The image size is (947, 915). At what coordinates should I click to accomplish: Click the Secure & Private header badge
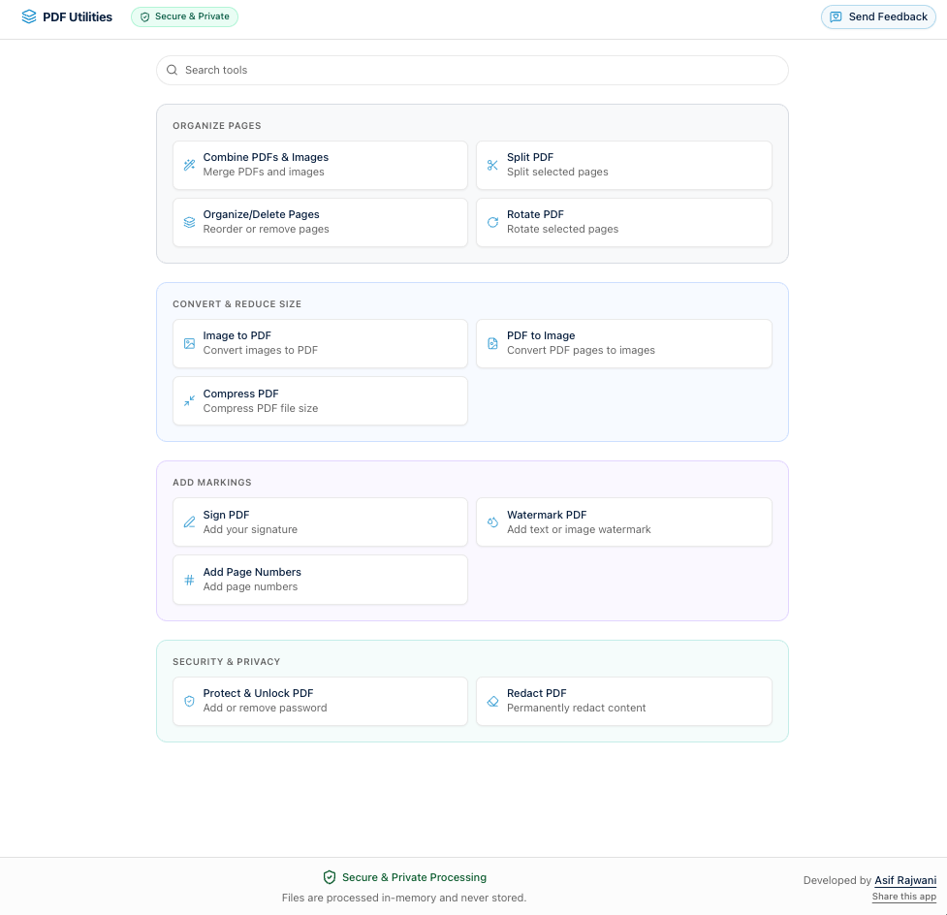[x=184, y=16]
